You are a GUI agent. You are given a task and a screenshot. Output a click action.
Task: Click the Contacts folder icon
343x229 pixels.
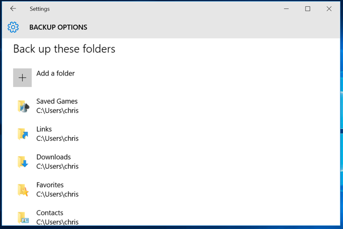point(23,217)
